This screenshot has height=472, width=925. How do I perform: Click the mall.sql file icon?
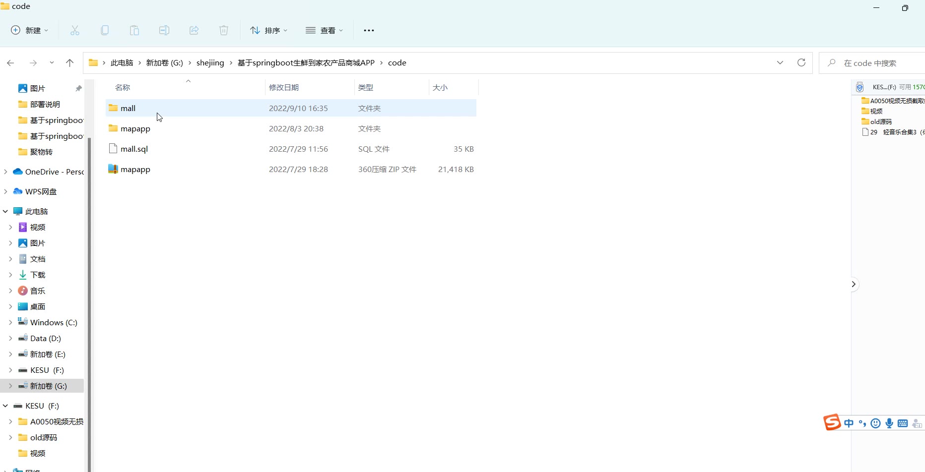(113, 149)
